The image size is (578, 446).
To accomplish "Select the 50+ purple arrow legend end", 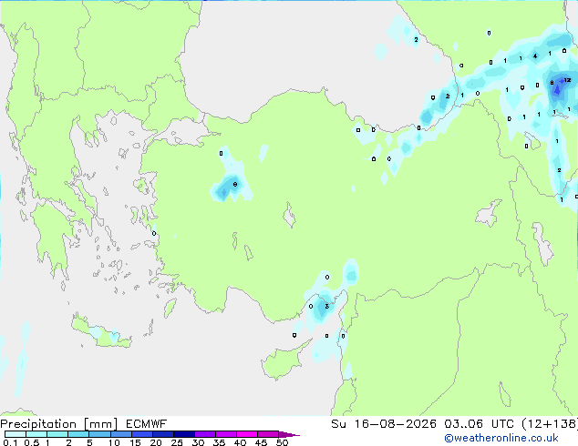I will pyautogui.click(x=289, y=434).
